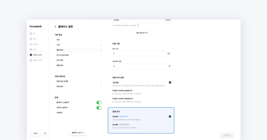267x140 pixels.
Task: Click the plus icon in 주말 금액 추가
Action: click(x=147, y=33)
